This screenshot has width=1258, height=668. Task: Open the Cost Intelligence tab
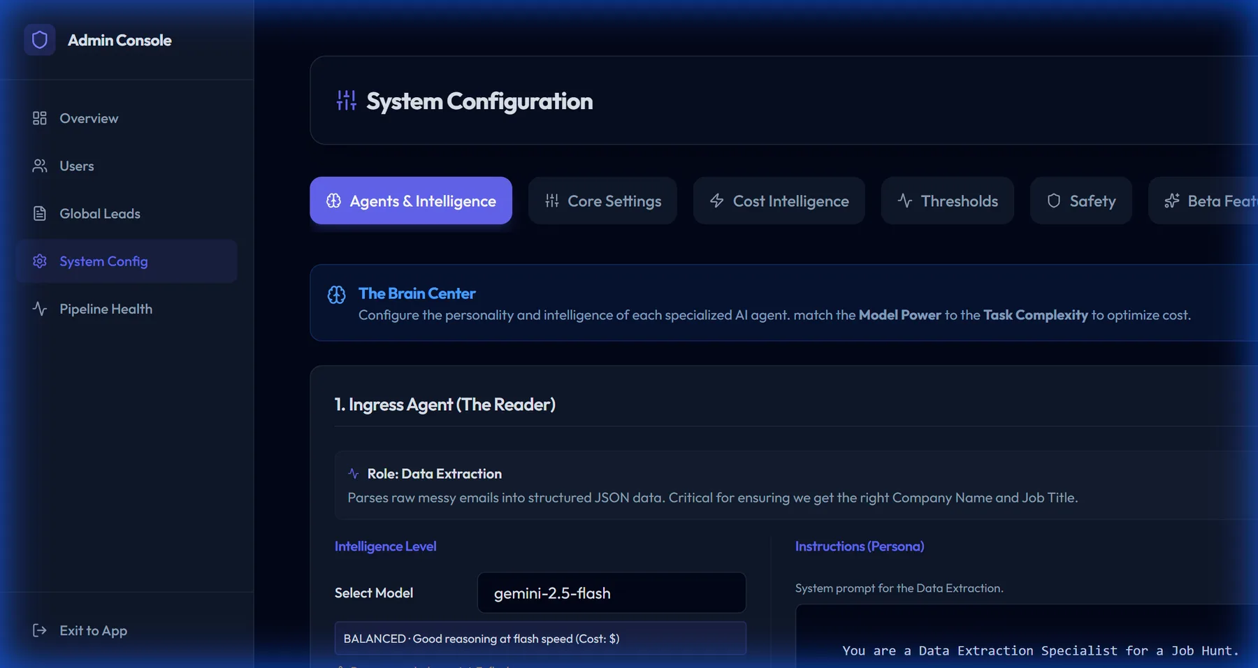(779, 201)
